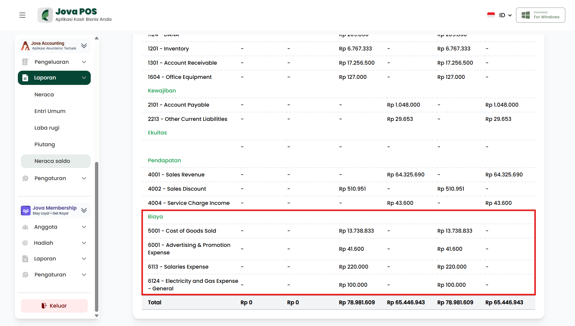This screenshot has width=575, height=326.
Task: Collapse the Jova Membership section
Action: point(84,210)
